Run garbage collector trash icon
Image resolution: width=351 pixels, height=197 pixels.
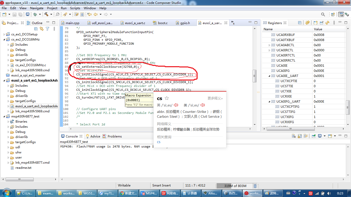(255, 186)
